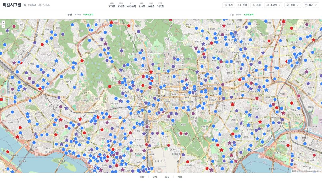Select the 증권 summary tab

pos(80,14)
